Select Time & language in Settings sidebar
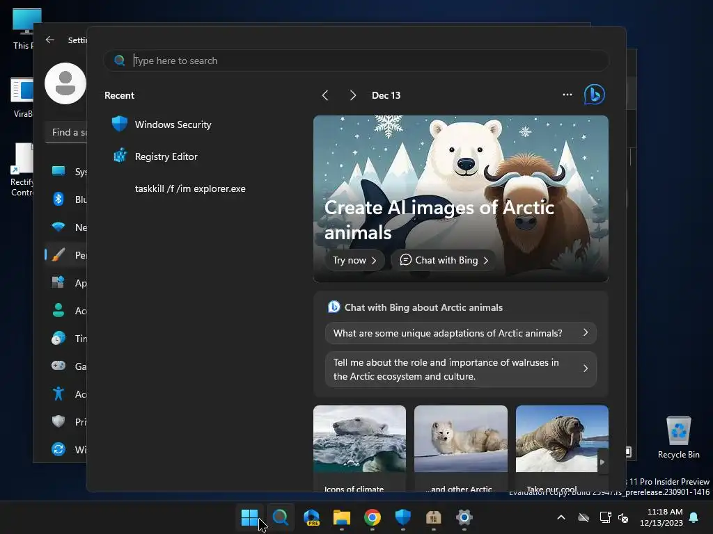The height and width of the screenshot is (534, 713). pyautogui.click(x=66, y=339)
